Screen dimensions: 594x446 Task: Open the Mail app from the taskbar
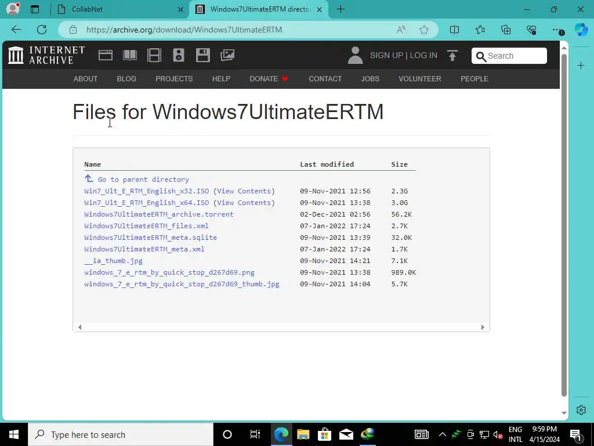point(346,434)
